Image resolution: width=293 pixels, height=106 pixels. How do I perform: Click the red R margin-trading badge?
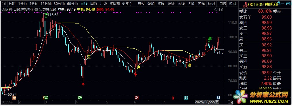[246, 4]
